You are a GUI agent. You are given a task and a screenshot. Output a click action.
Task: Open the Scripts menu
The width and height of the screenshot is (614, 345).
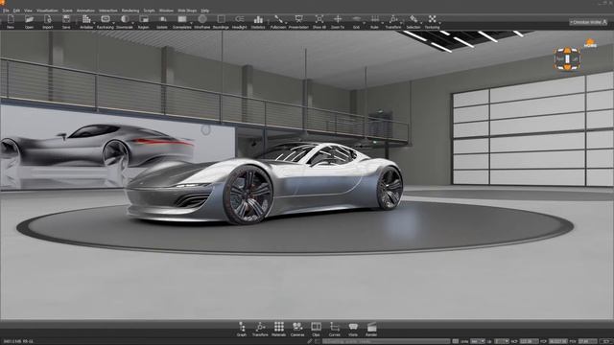pos(149,11)
